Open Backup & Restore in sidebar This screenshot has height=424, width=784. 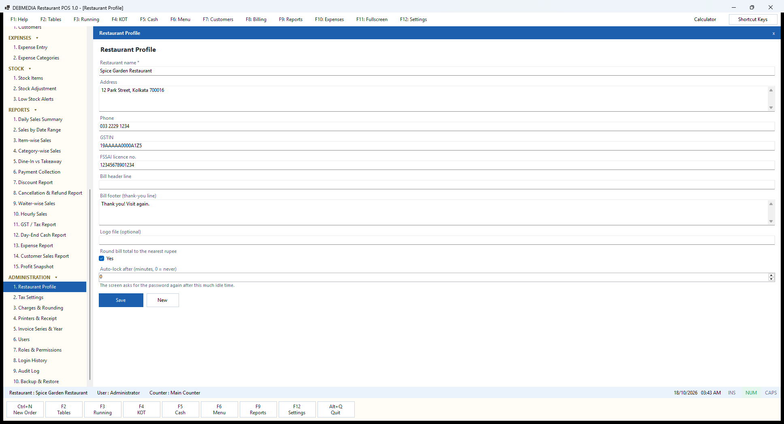(x=45, y=382)
